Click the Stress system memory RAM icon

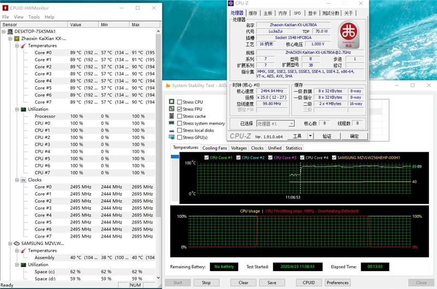coord(172,123)
